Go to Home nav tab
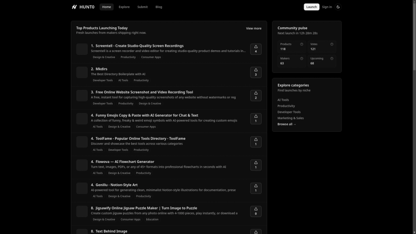 coord(106,7)
